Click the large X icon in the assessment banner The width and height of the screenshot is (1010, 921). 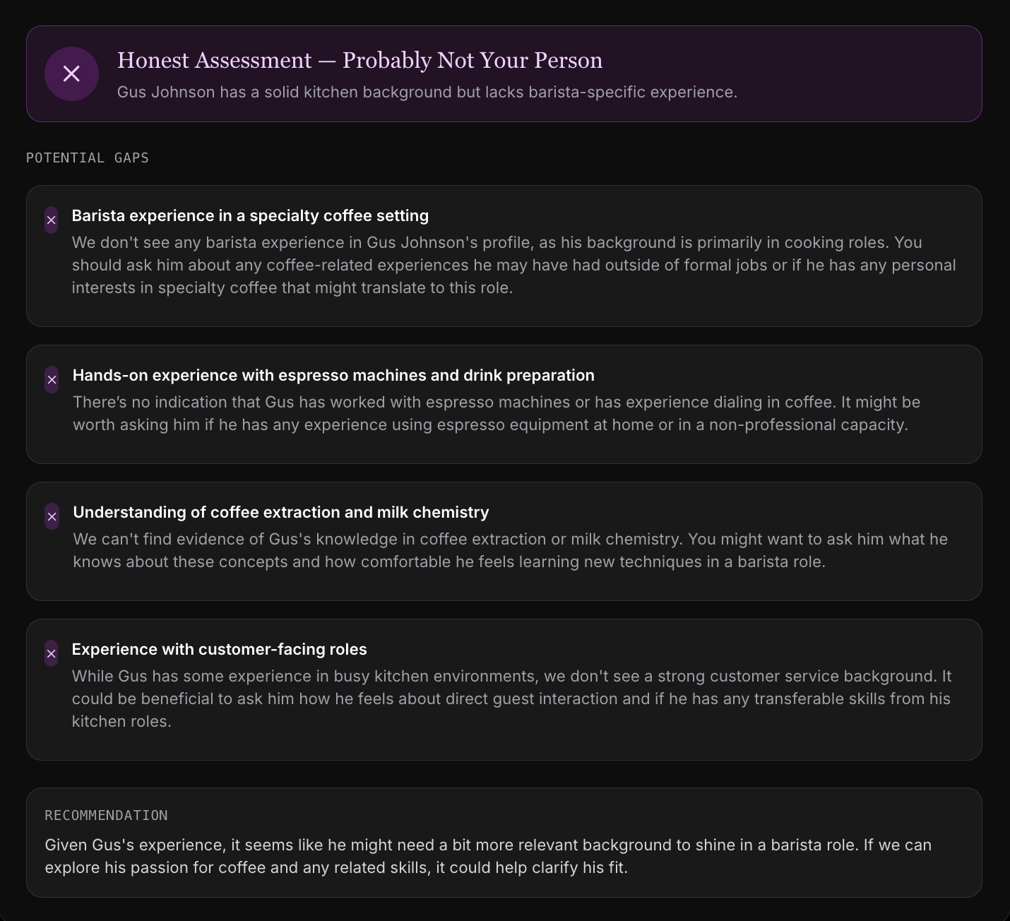pos(71,73)
